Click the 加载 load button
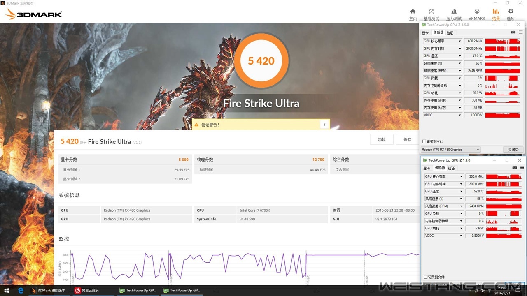The image size is (527, 296). point(382,139)
